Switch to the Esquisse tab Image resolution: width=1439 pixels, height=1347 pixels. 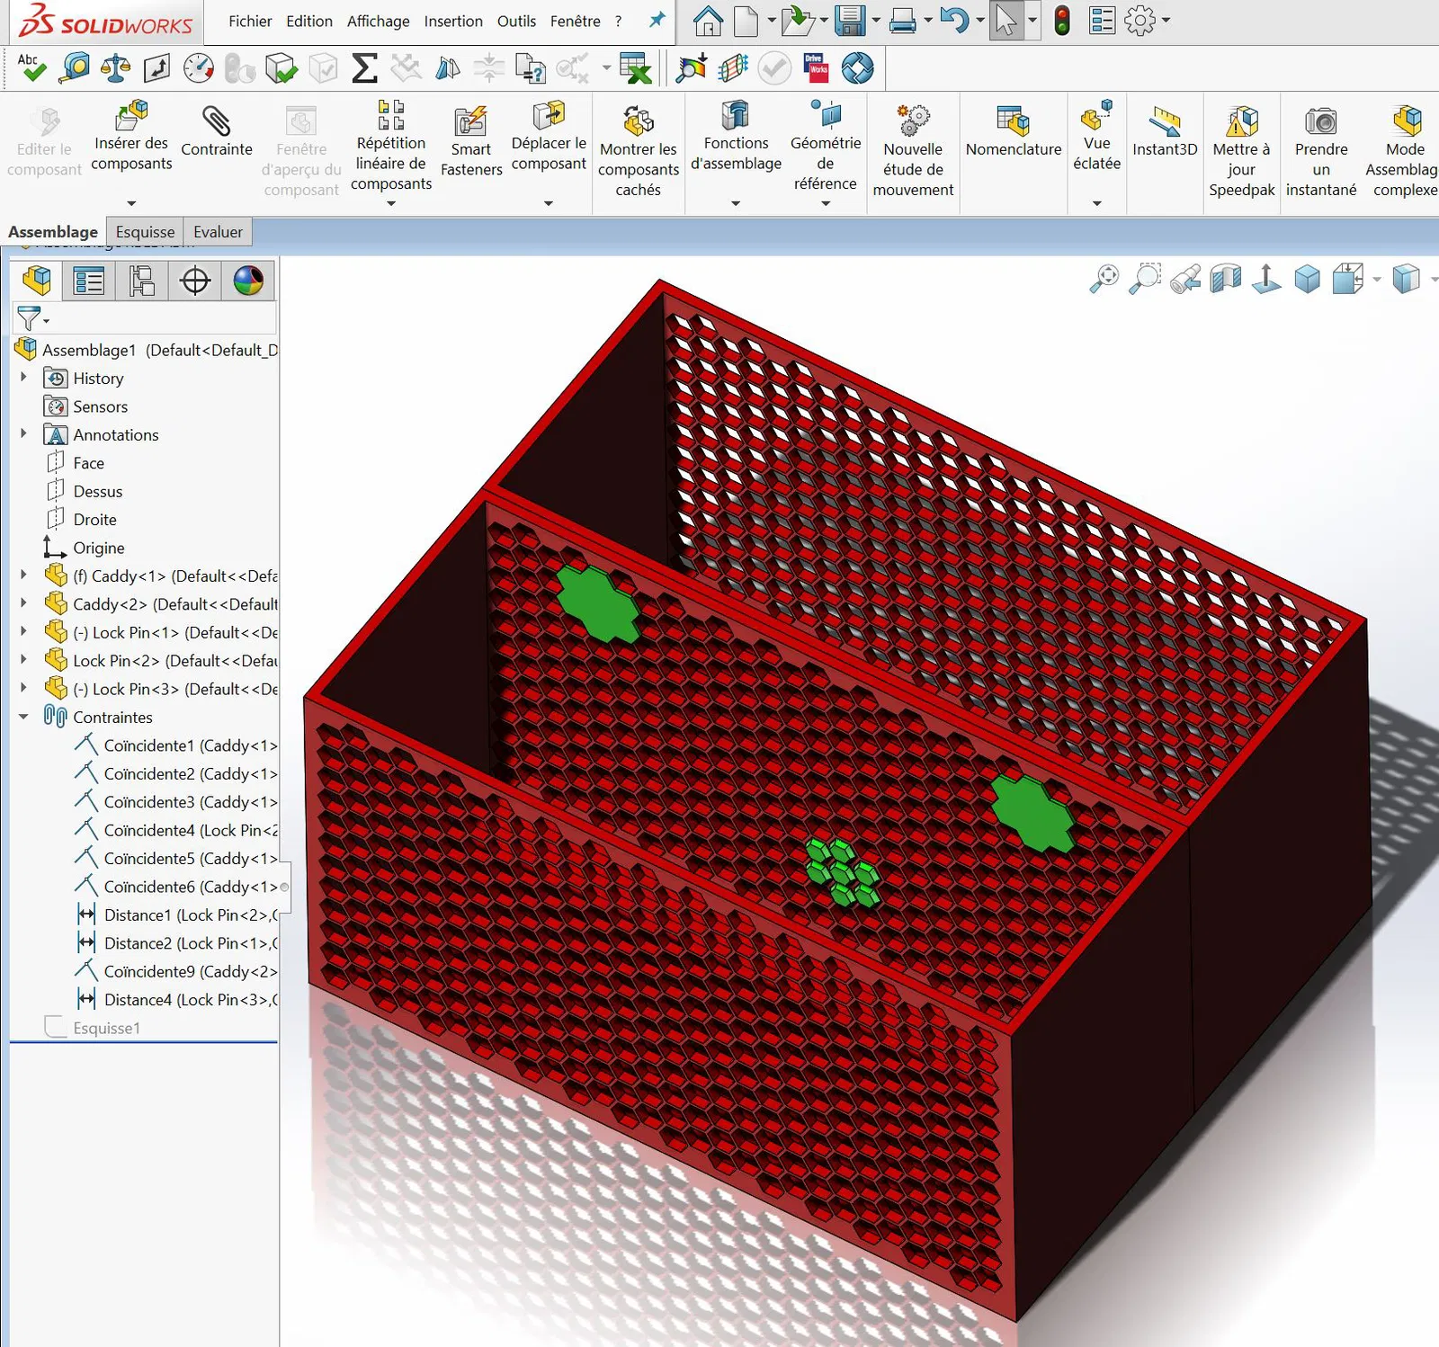click(x=145, y=232)
